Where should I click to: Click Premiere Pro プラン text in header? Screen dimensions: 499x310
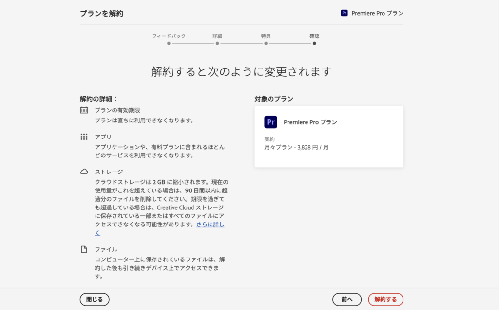coord(378,13)
